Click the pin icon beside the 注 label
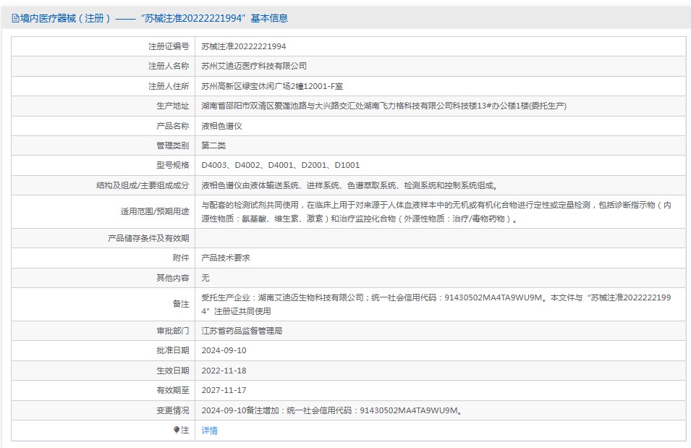Viewport: 691px width, 448px height. [176, 430]
